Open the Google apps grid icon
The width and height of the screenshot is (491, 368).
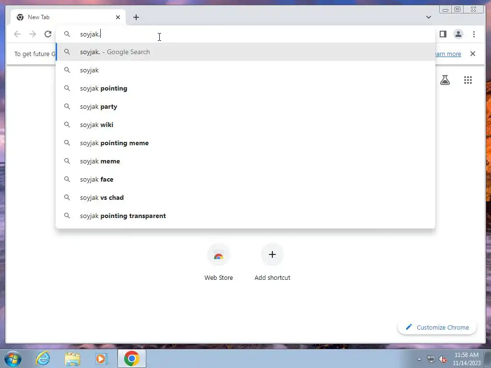point(468,80)
